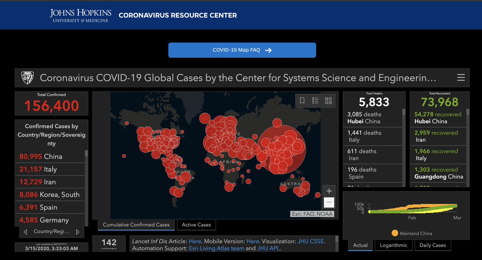Viewport: 482px width, 260px height.
Task: Click the Total Deaths 5,833 counter
Action: click(374, 99)
